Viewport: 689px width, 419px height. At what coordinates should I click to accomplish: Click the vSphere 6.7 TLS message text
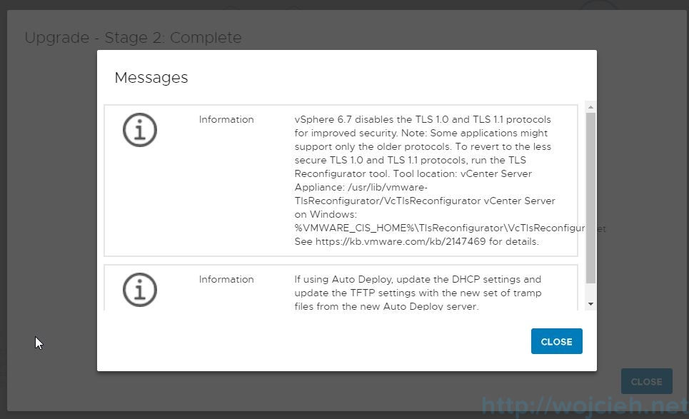point(422,119)
